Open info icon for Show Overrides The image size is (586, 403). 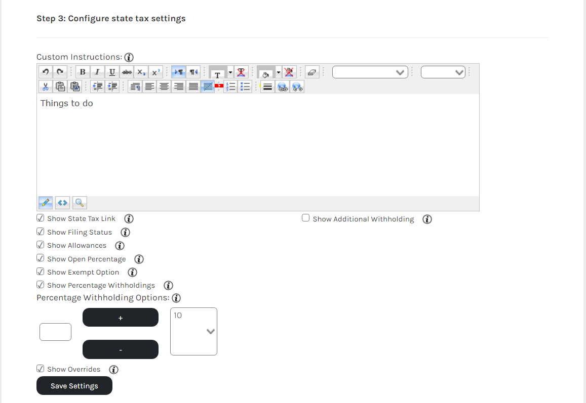tap(113, 370)
